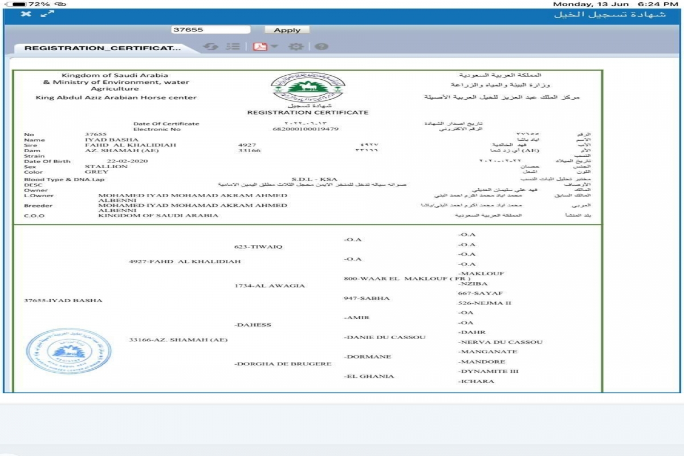Screen dimensions: 684x456
Task: Click the Arabic page title in the header
Action: point(609,14)
